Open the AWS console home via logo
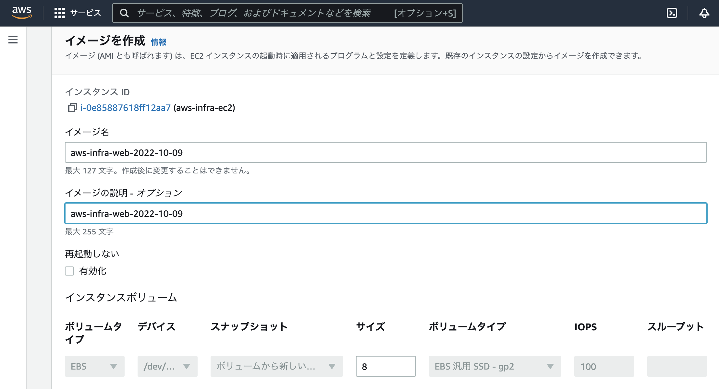 (x=22, y=13)
